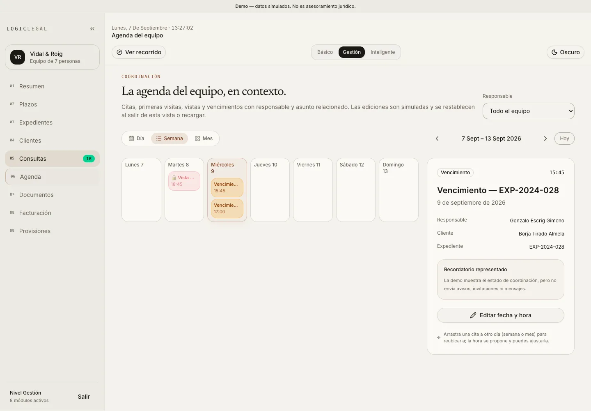Open the Tuesday Vista event at 18:45
Screen dimensions: 591x411
(184, 181)
